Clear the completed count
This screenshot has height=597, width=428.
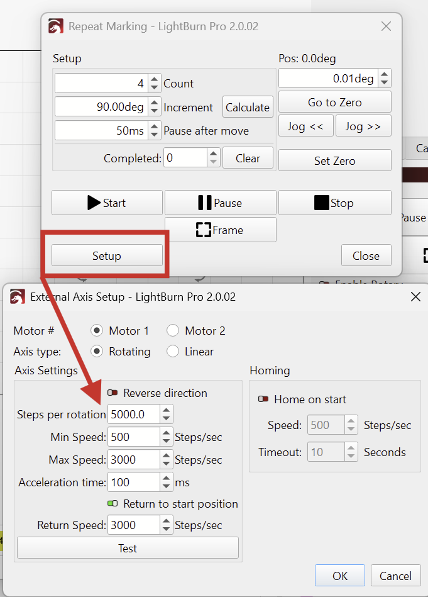click(248, 158)
